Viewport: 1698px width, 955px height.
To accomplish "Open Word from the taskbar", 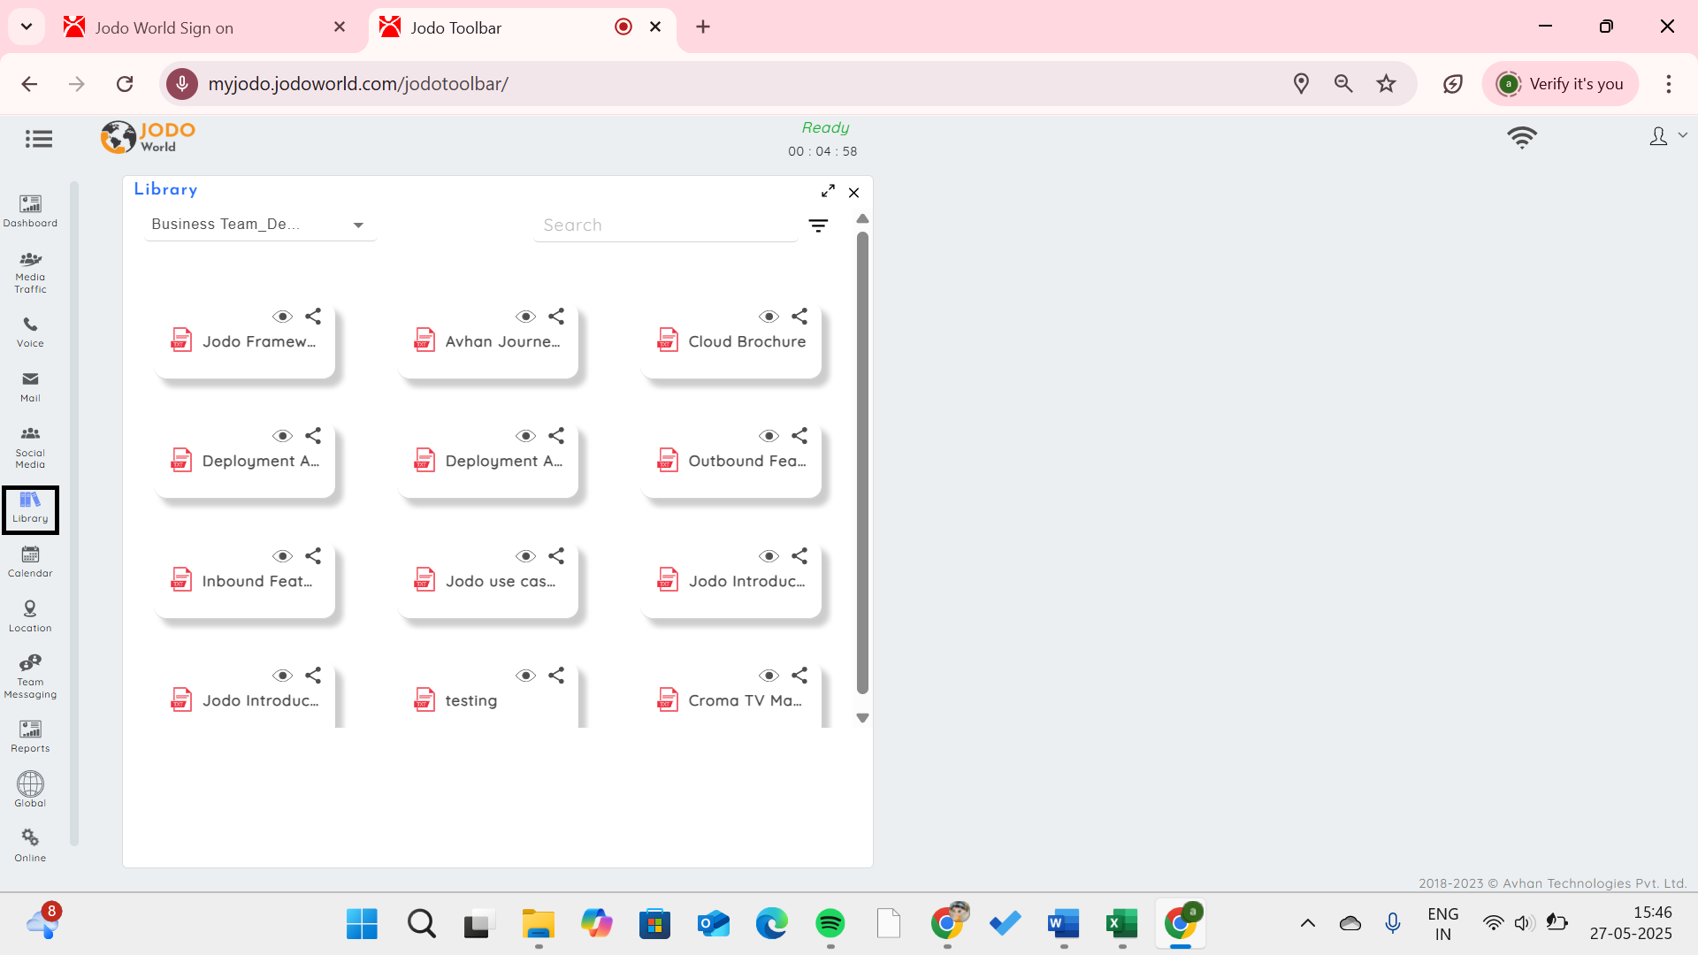I will (x=1063, y=924).
